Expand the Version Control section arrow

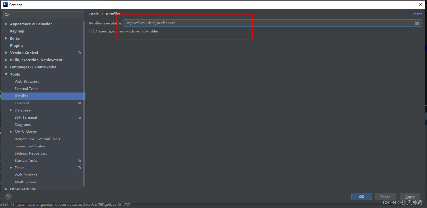6,53
